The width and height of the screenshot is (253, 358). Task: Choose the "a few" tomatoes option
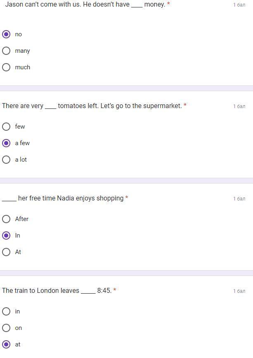tap(6, 143)
